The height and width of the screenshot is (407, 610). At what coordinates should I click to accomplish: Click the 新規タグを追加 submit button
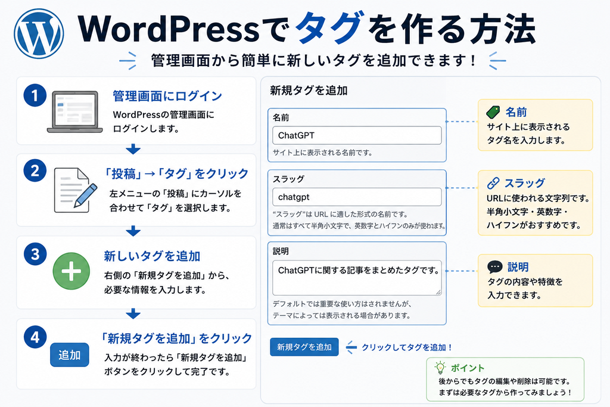click(x=304, y=347)
